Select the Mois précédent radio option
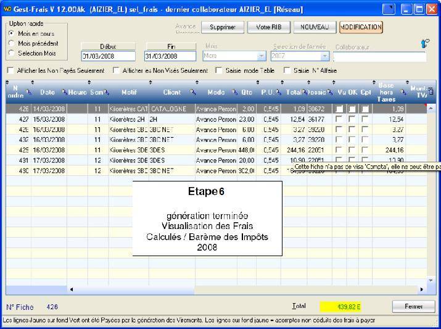441x329 pixels. (x=12, y=43)
